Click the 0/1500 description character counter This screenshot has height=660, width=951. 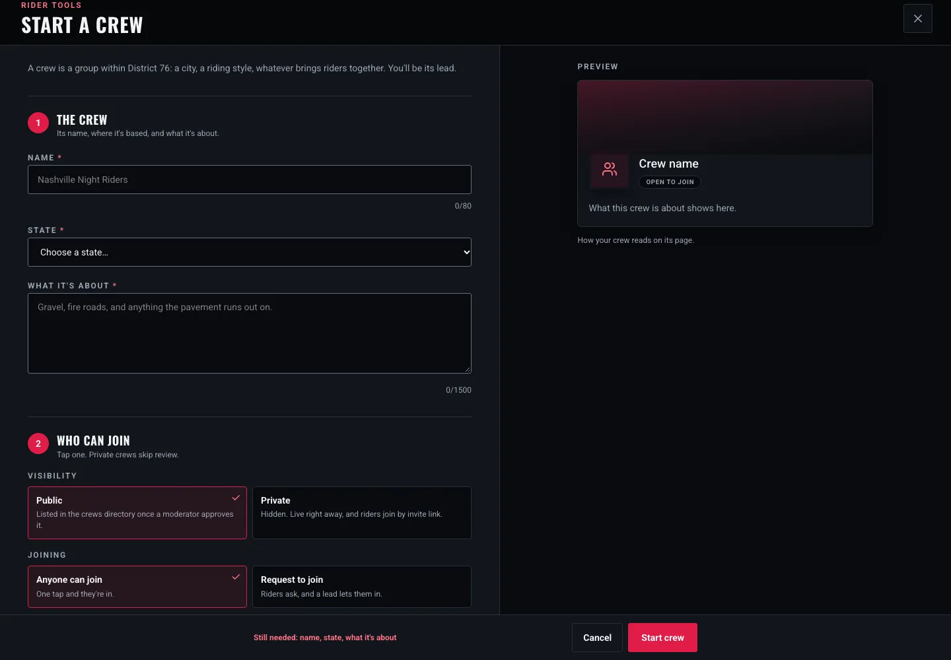pos(458,390)
